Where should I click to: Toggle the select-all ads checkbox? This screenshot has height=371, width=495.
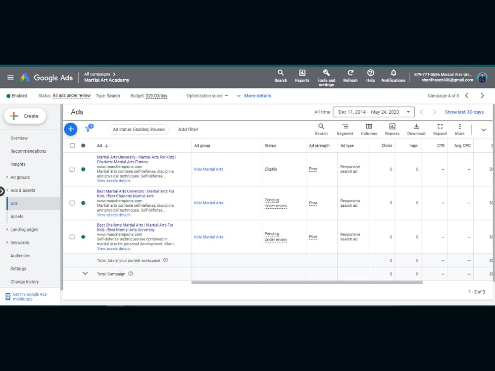[x=72, y=145]
